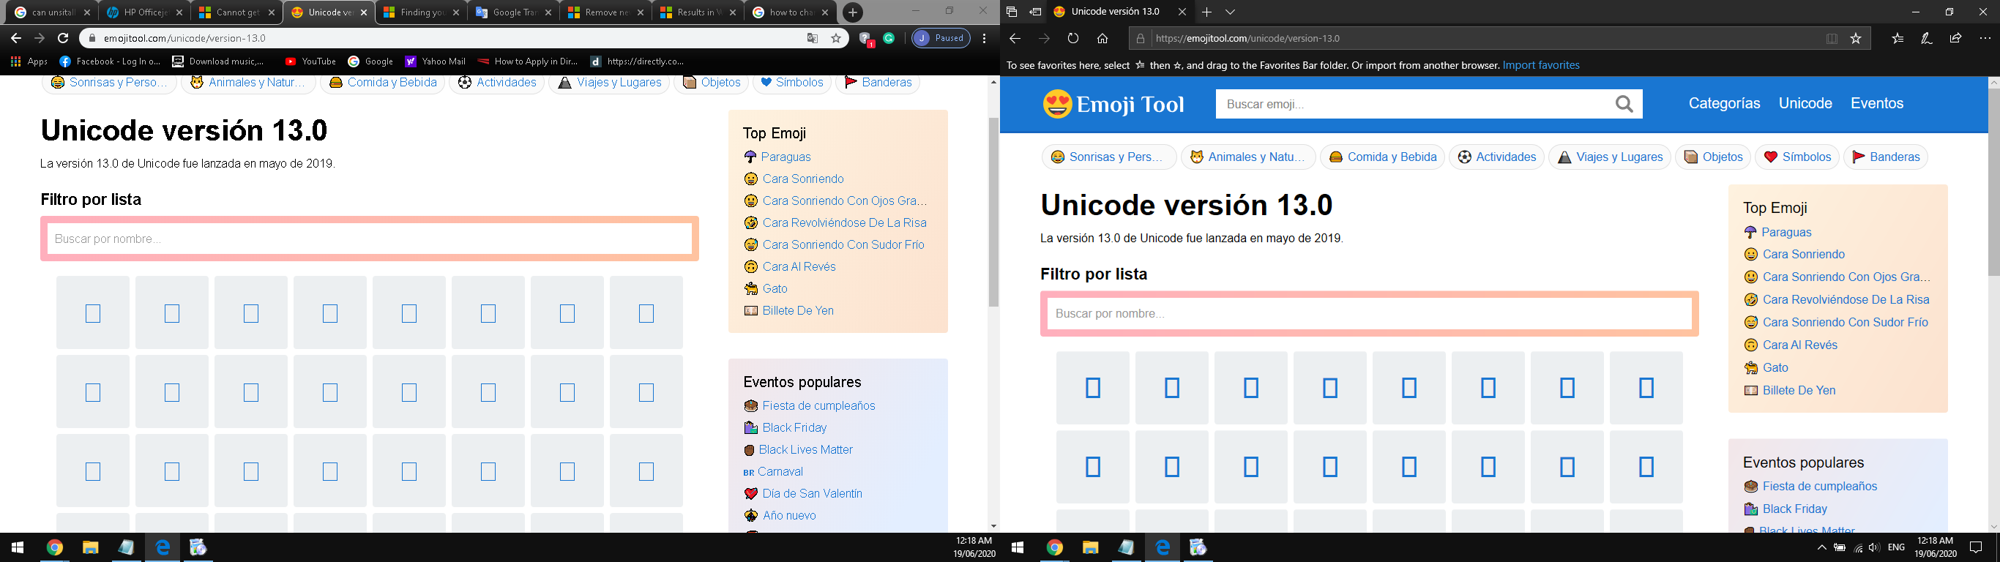Viewport: 2000px width, 562px height.
Task: Open the Windows Action Center notifications icon
Action: pyautogui.click(x=1977, y=548)
